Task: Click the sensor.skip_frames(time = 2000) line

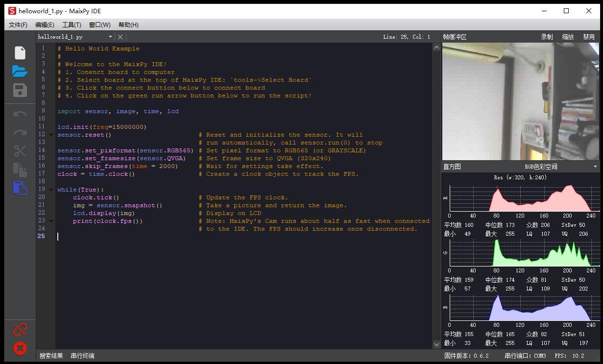Action: 118,166
